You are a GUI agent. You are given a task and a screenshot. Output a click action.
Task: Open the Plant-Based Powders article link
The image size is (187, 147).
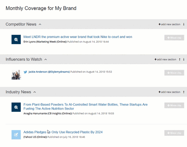86,107
